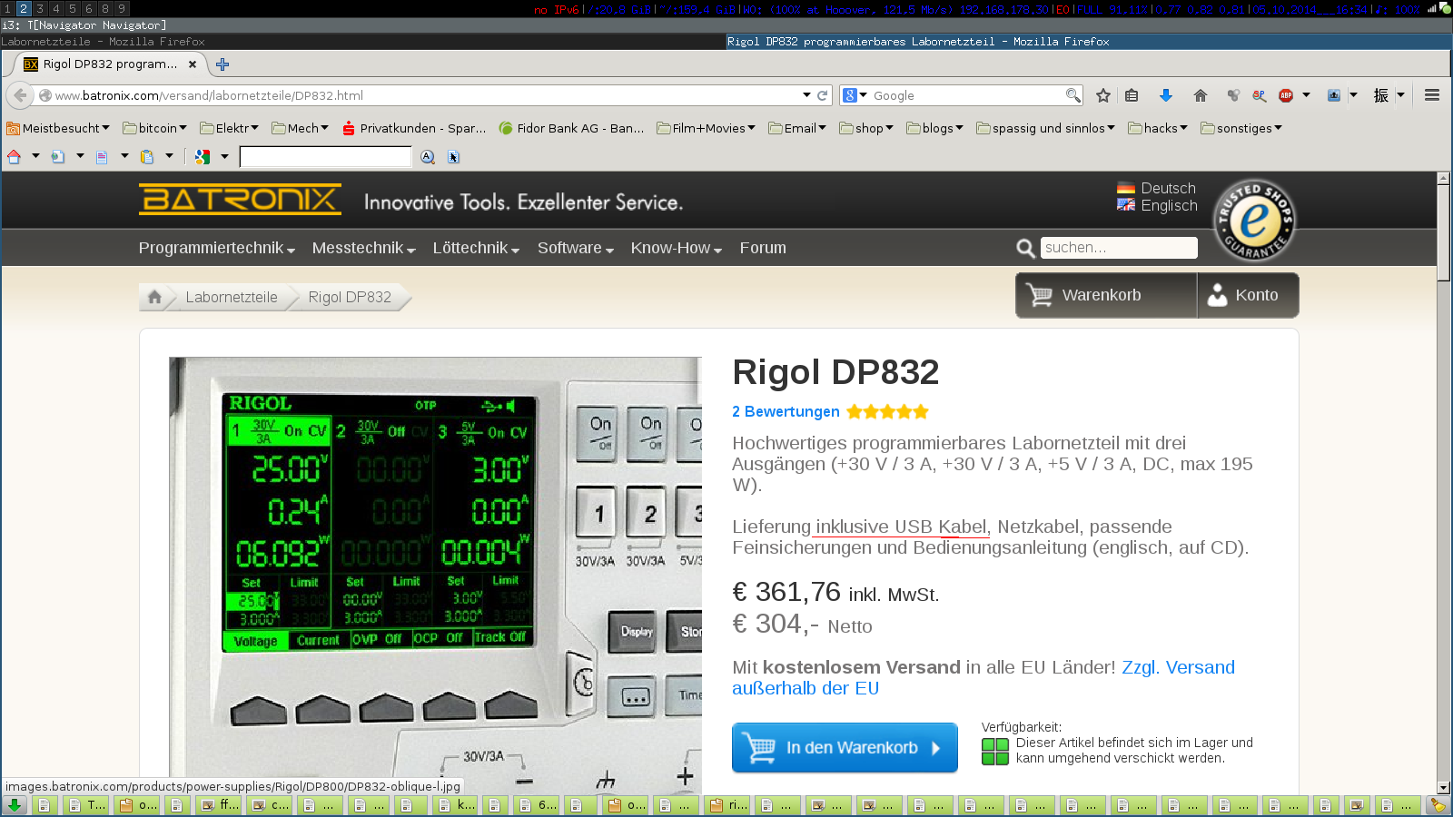Open the Software menu
This screenshot has width=1453, height=817.
point(576,248)
